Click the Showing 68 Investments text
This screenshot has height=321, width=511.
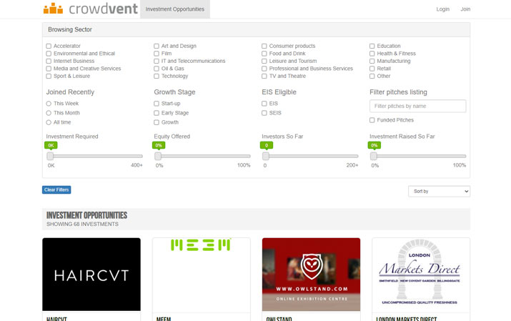tap(82, 224)
